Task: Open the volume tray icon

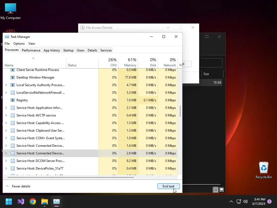Action: click(x=245, y=201)
